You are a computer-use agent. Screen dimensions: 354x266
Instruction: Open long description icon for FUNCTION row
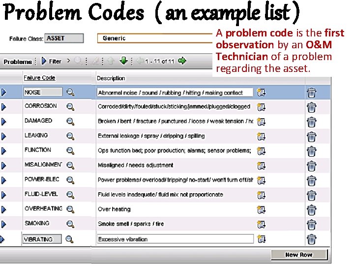click(x=261, y=151)
